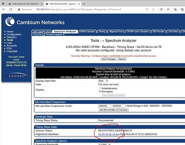Open Logs in sidebar
Viewport: 185px width, 145px height.
point(9,43)
